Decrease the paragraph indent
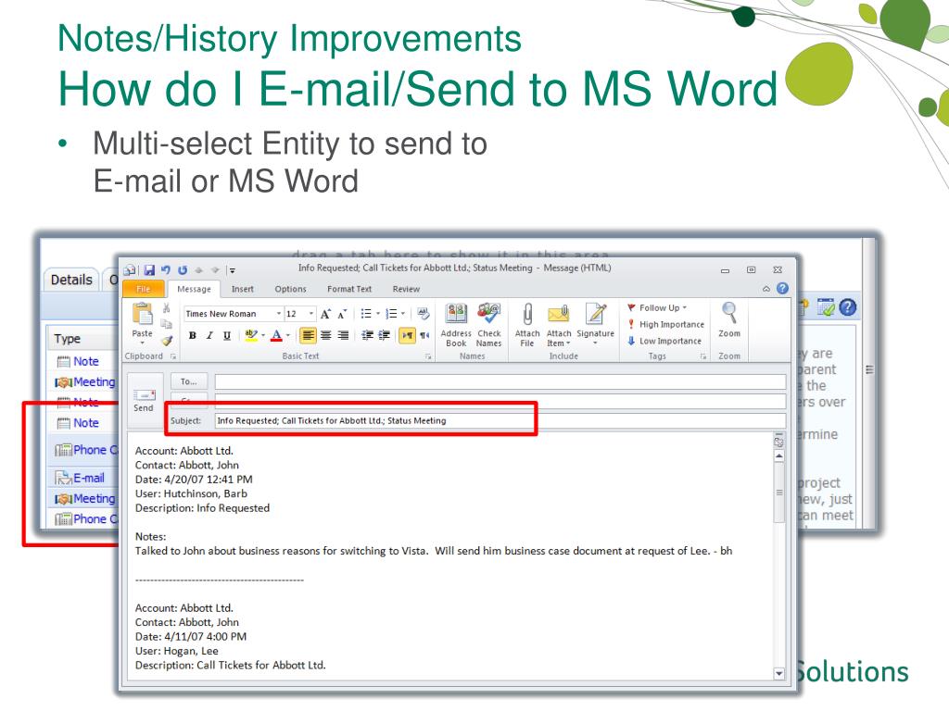The height and width of the screenshot is (711, 949). pyautogui.click(x=367, y=335)
